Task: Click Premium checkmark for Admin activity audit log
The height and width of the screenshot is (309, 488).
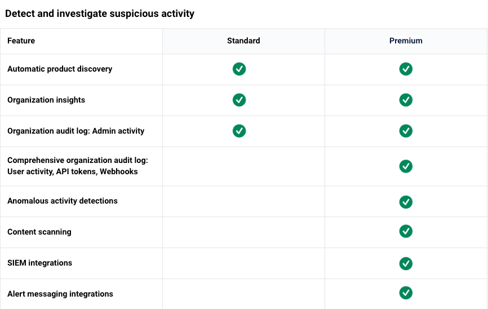Action: 406,131
